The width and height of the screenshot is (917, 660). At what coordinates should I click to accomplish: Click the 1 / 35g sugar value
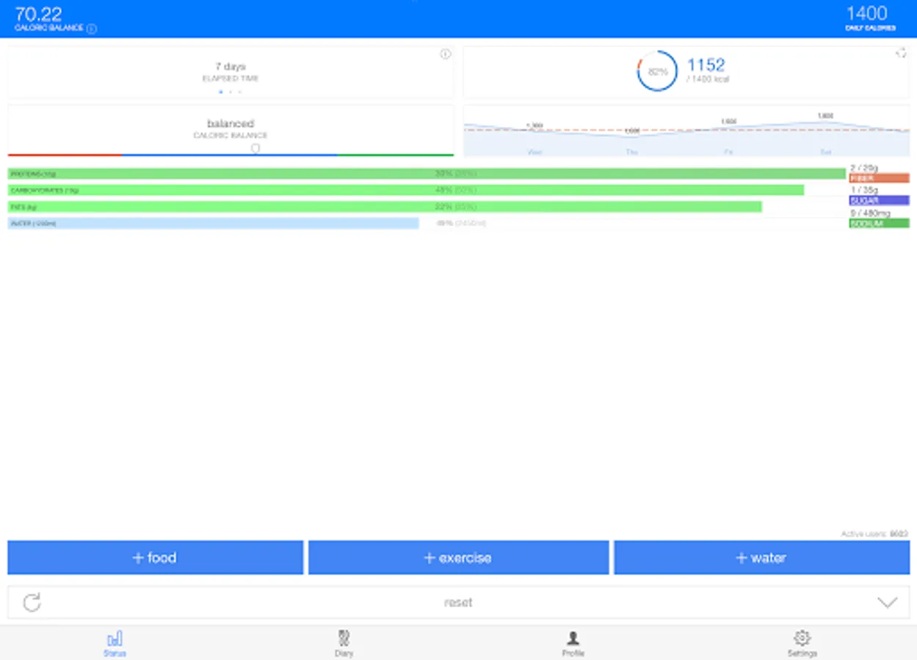pyautogui.click(x=863, y=190)
